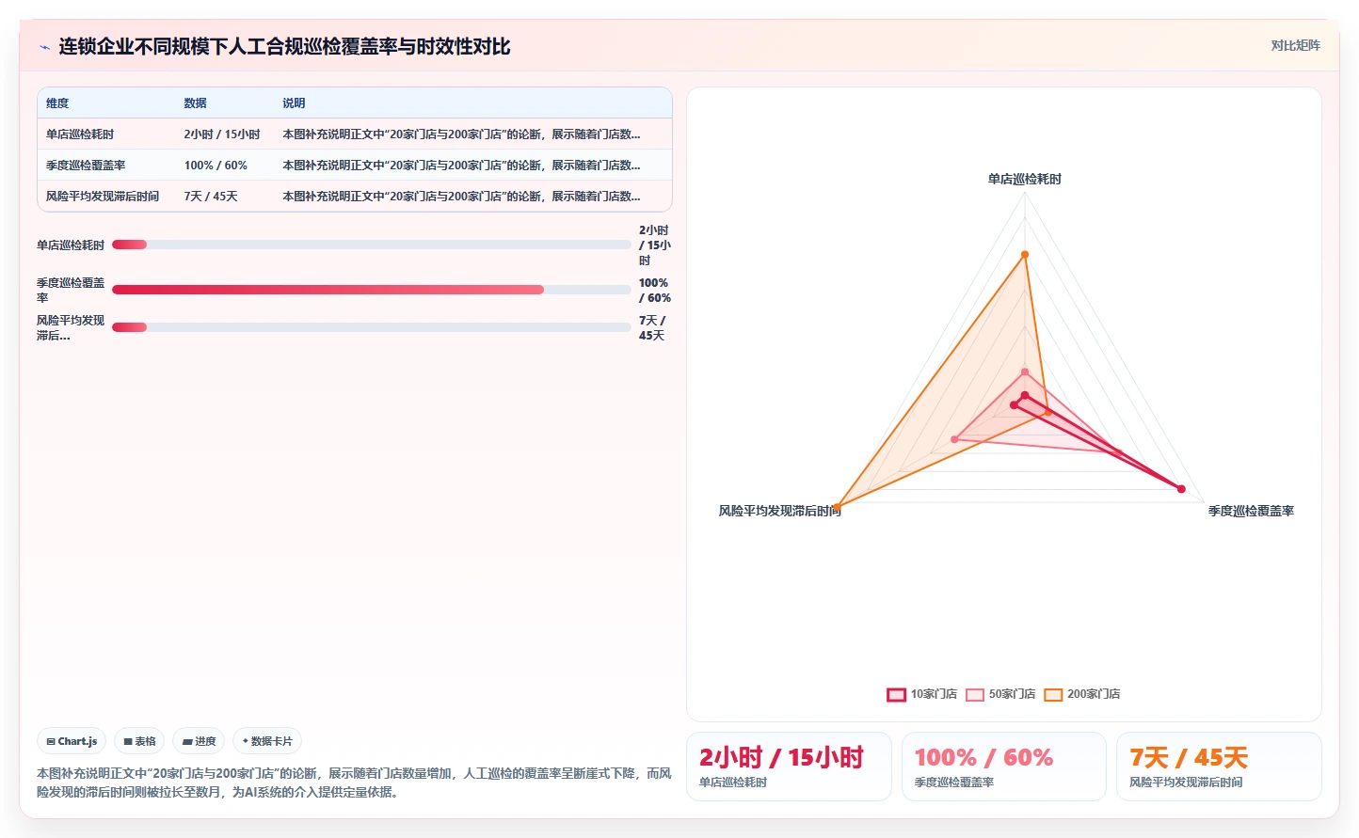Click the 风险平均发现滞后 progress bar

tap(371, 327)
